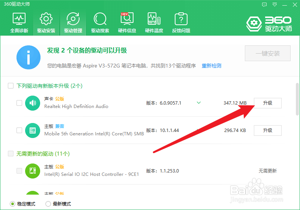Select 稳定模式 radio button
The width and height of the screenshot is (300, 210).
click(12, 204)
